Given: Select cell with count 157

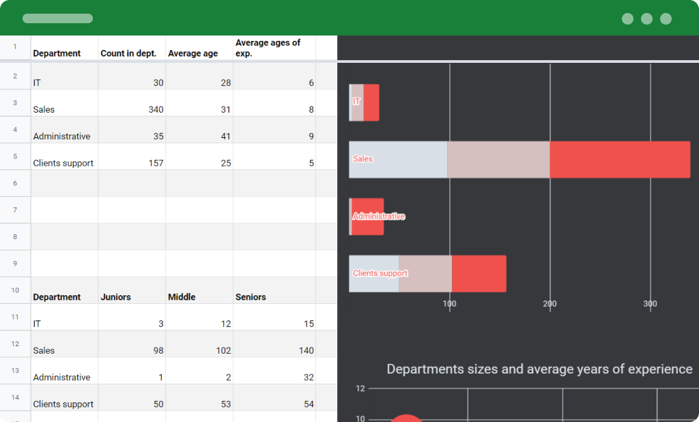Looking at the screenshot, I should [x=132, y=156].
